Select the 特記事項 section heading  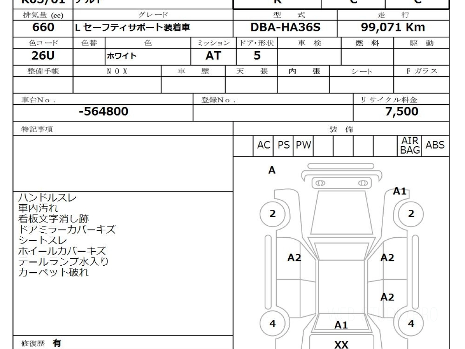tap(37, 130)
